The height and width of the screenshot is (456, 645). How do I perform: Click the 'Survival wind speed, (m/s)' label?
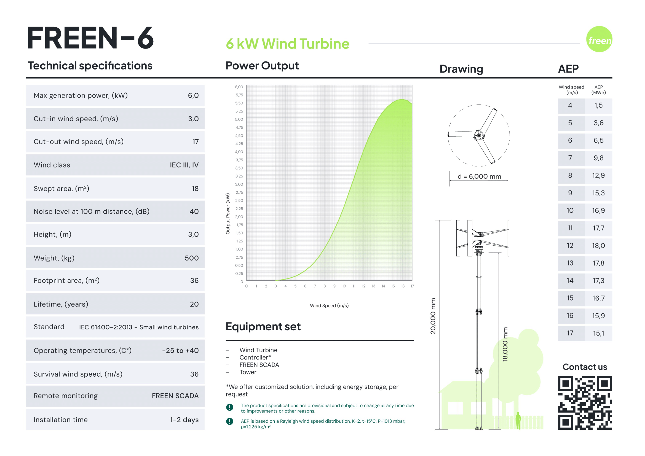[78, 374]
